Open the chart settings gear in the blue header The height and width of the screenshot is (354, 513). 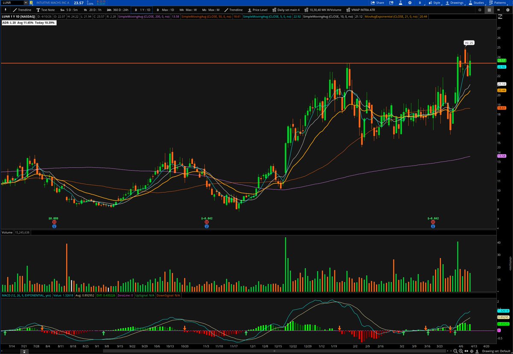(410, 3)
